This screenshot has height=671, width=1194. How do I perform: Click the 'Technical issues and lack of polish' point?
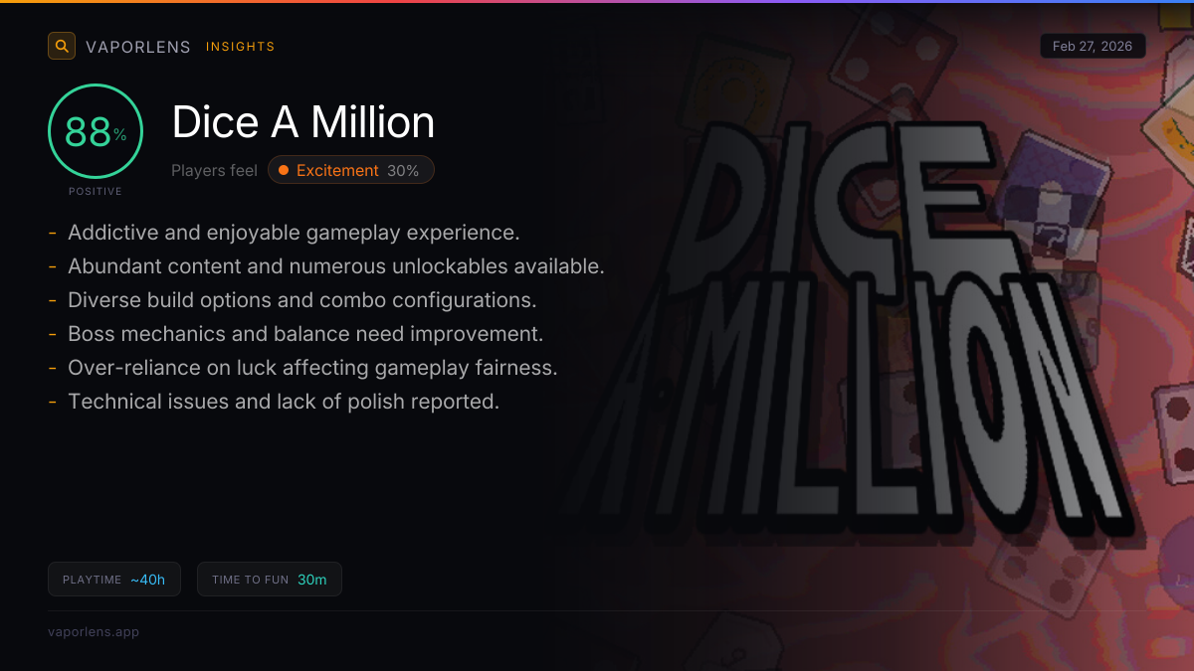point(283,402)
